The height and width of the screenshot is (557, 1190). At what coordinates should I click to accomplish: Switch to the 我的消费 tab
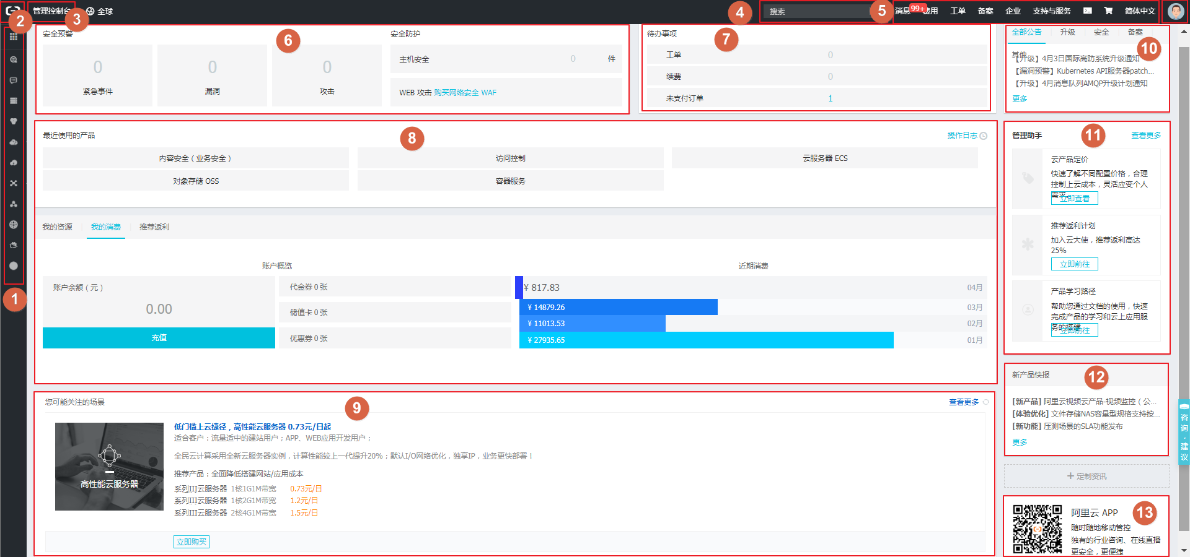coord(106,227)
